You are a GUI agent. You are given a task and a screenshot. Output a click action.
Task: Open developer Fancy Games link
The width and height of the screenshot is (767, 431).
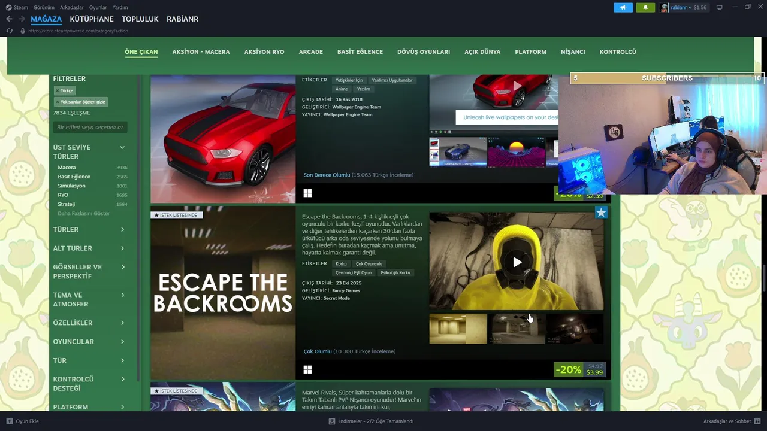tap(346, 290)
